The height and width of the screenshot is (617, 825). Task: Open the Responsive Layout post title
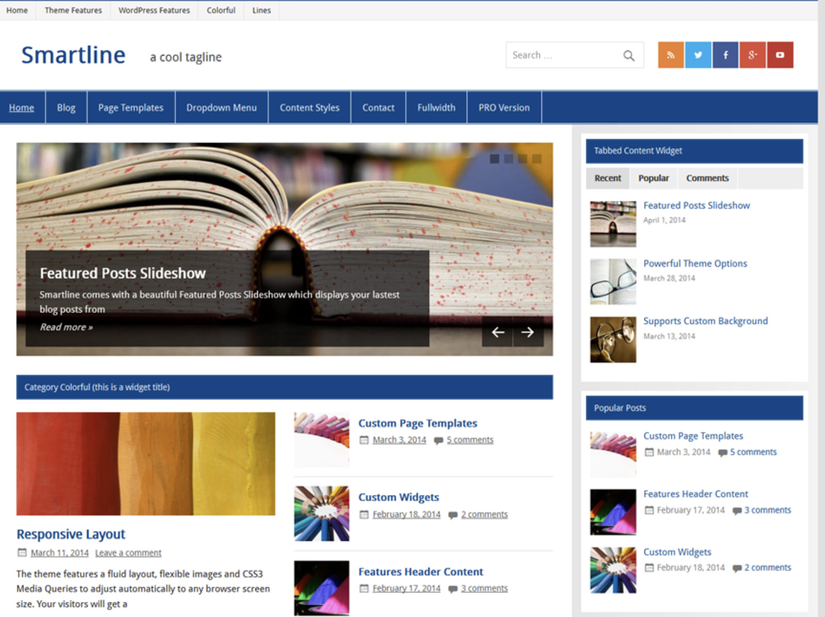pyautogui.click(x=71, y=534)
